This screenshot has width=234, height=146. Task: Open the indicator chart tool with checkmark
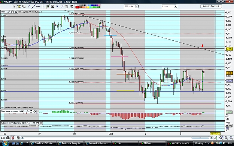tap(48, 6)
